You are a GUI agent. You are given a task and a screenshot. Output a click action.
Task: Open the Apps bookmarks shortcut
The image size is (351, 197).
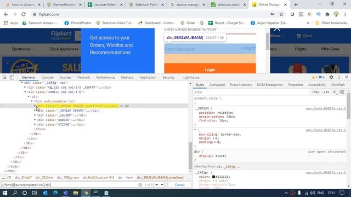coord(11,23)
